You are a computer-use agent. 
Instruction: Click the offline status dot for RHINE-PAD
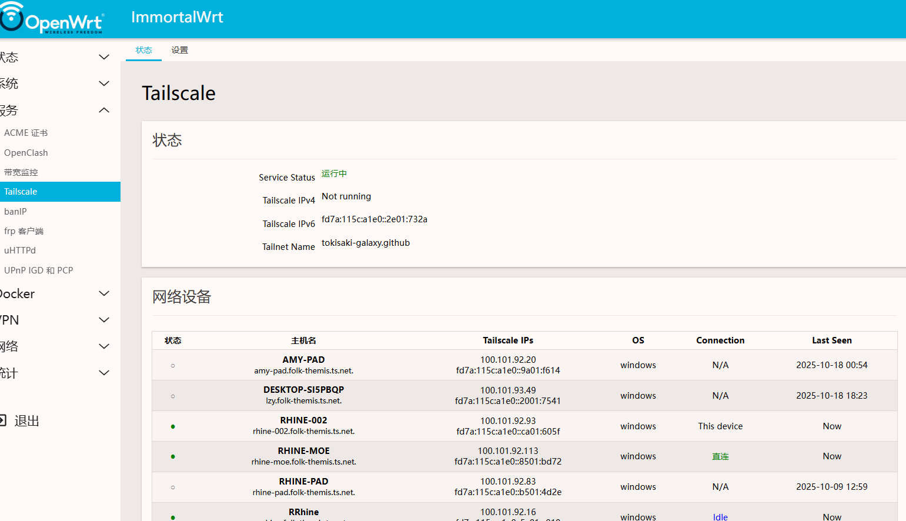[173, 487]
